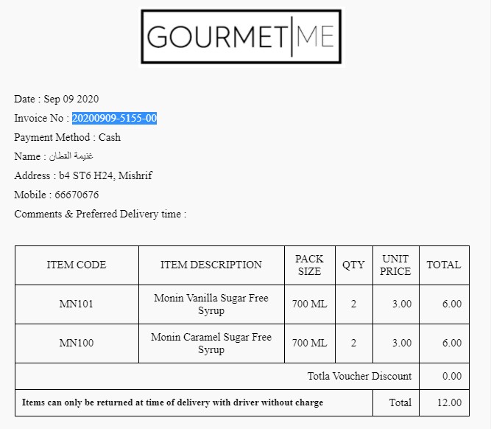
Task: Click the grand total amount 12.00
Action: pyautogui.click(x=450, y=403)
